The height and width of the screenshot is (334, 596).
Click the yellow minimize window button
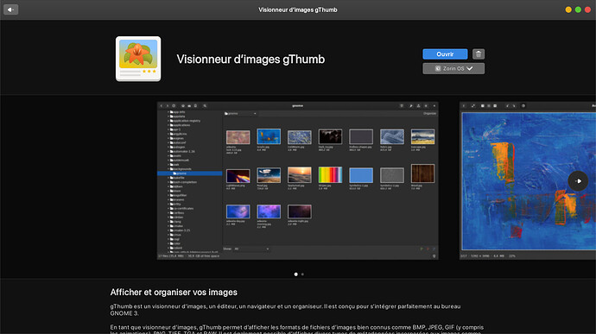pos(568,9)
